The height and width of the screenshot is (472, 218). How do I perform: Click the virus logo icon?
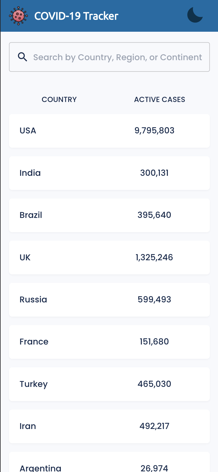pyautogui.click(x=18, y=16)
